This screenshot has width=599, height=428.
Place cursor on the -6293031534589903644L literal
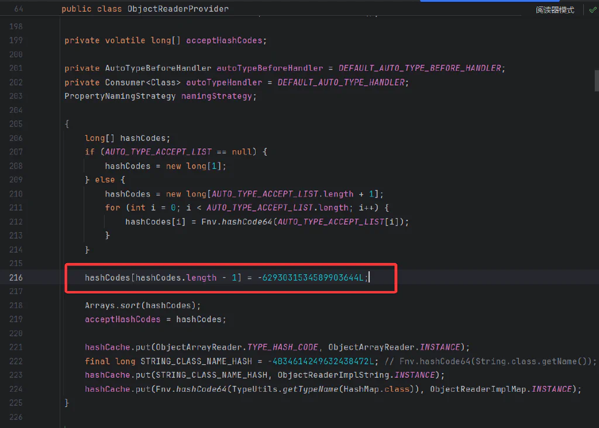click(311, 278)
